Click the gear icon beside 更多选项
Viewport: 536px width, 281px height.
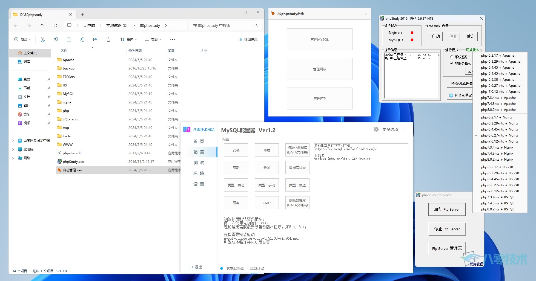[376, 129]
